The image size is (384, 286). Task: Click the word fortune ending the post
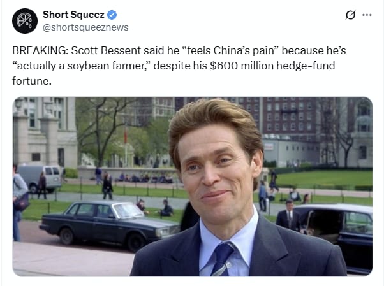click(32, 81)
